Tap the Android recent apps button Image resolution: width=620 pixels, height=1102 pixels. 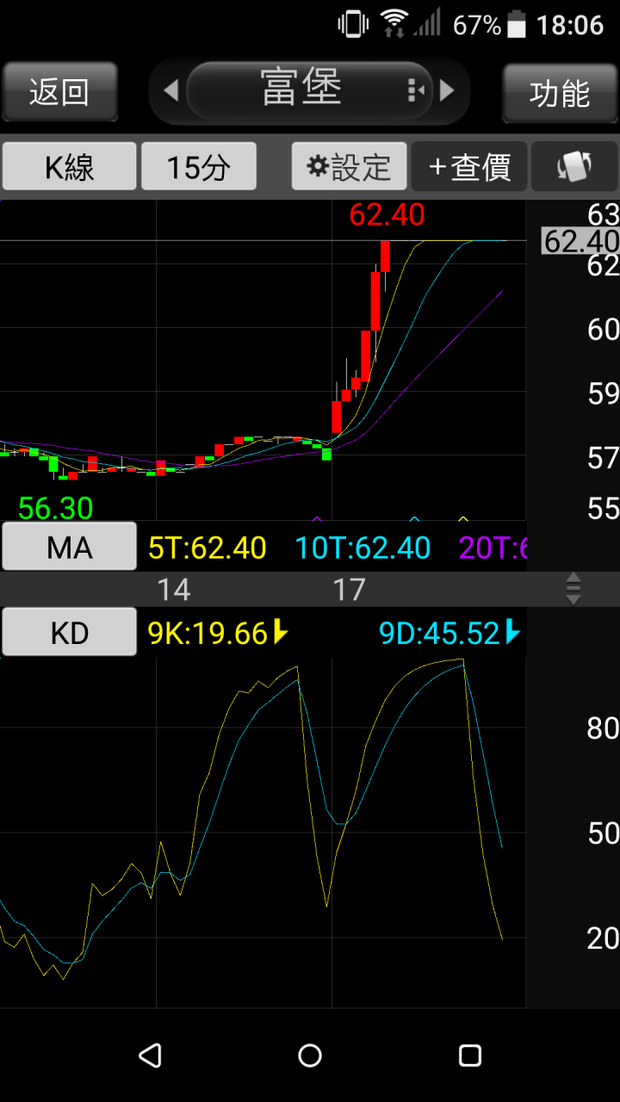pyautogui.click(x=470, y=1056)
